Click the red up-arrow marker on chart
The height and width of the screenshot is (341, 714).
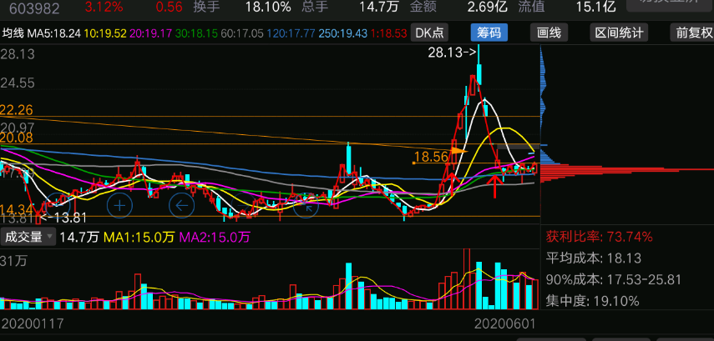[495, 187]
